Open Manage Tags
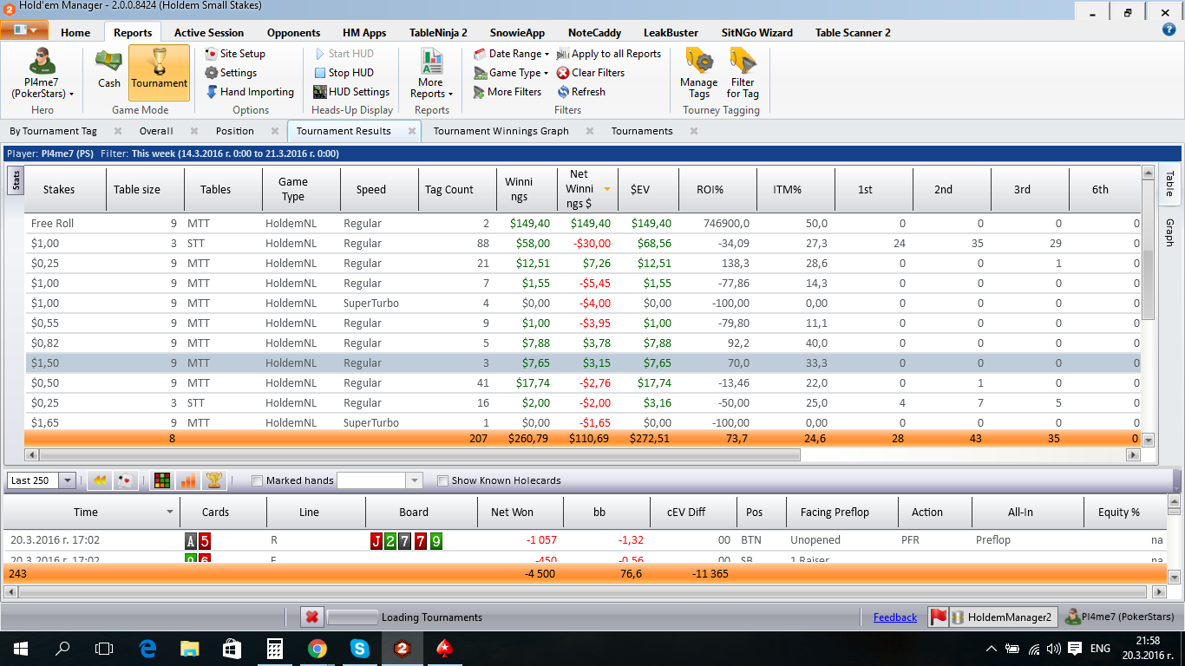 point(699,73)
